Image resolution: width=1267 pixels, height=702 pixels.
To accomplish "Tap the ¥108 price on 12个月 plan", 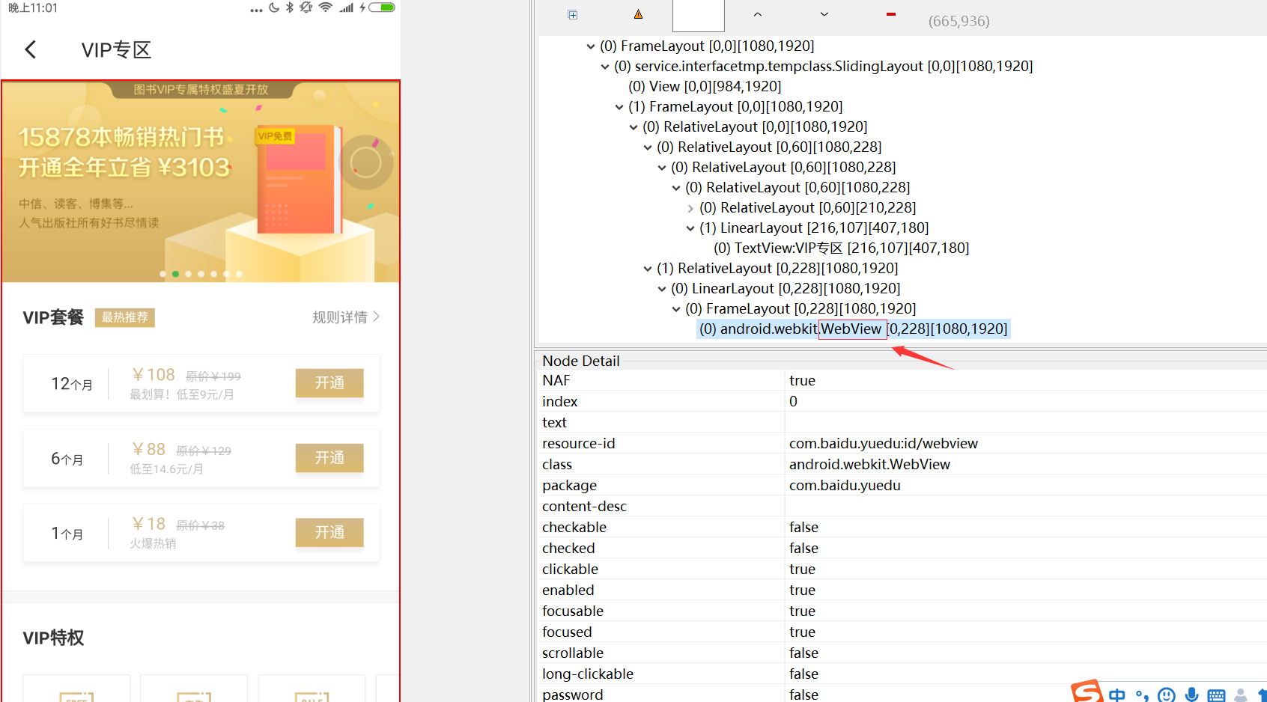I will (154, 374).
